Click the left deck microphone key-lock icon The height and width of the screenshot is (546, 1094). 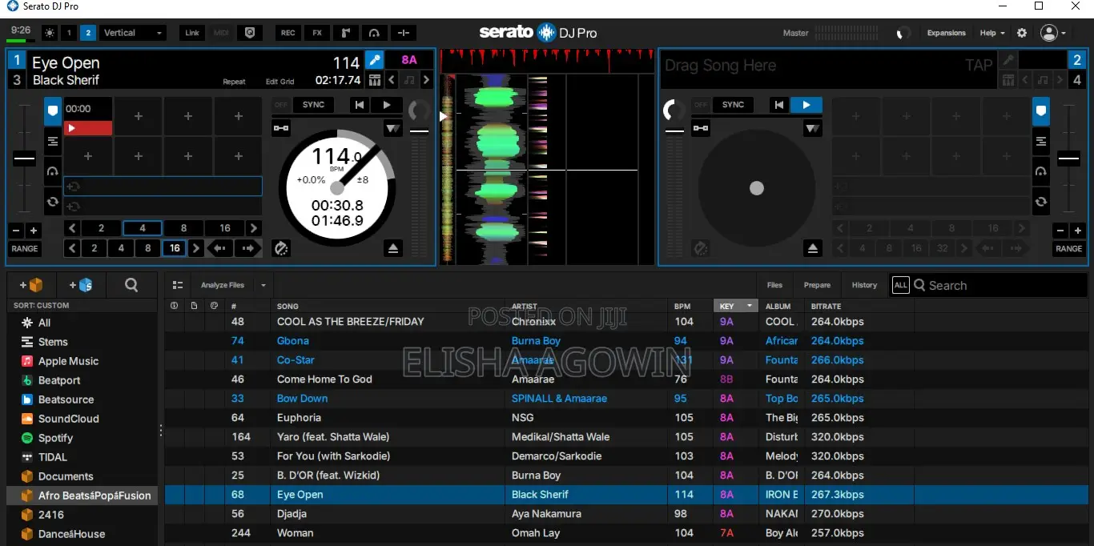(374, 60)
